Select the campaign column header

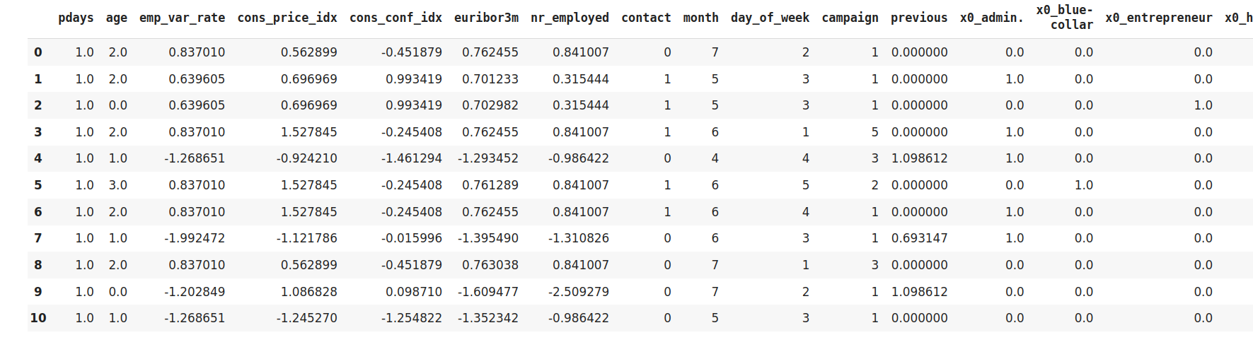[850, 18]
